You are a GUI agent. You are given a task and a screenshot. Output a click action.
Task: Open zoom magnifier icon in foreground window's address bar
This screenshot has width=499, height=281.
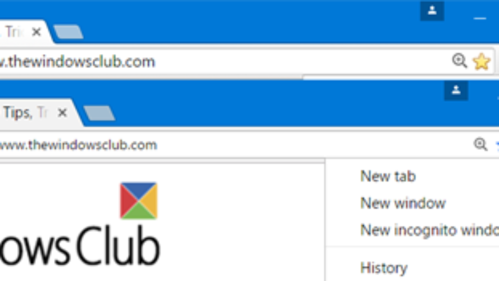[x=481, y=144]
